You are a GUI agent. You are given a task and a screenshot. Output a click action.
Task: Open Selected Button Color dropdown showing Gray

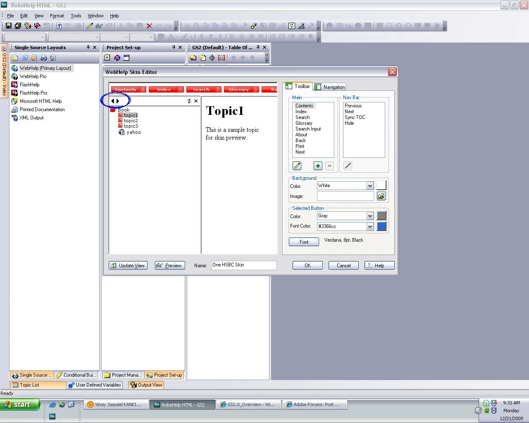[x=370, y=216]
